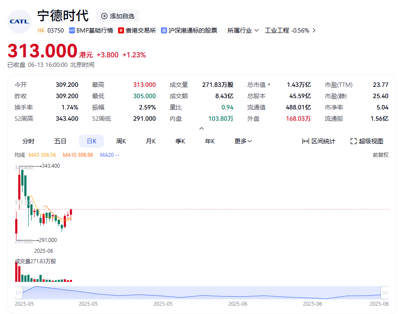
Task: Click the 前复权 adjustment option
Action: [x=380, y=155]
